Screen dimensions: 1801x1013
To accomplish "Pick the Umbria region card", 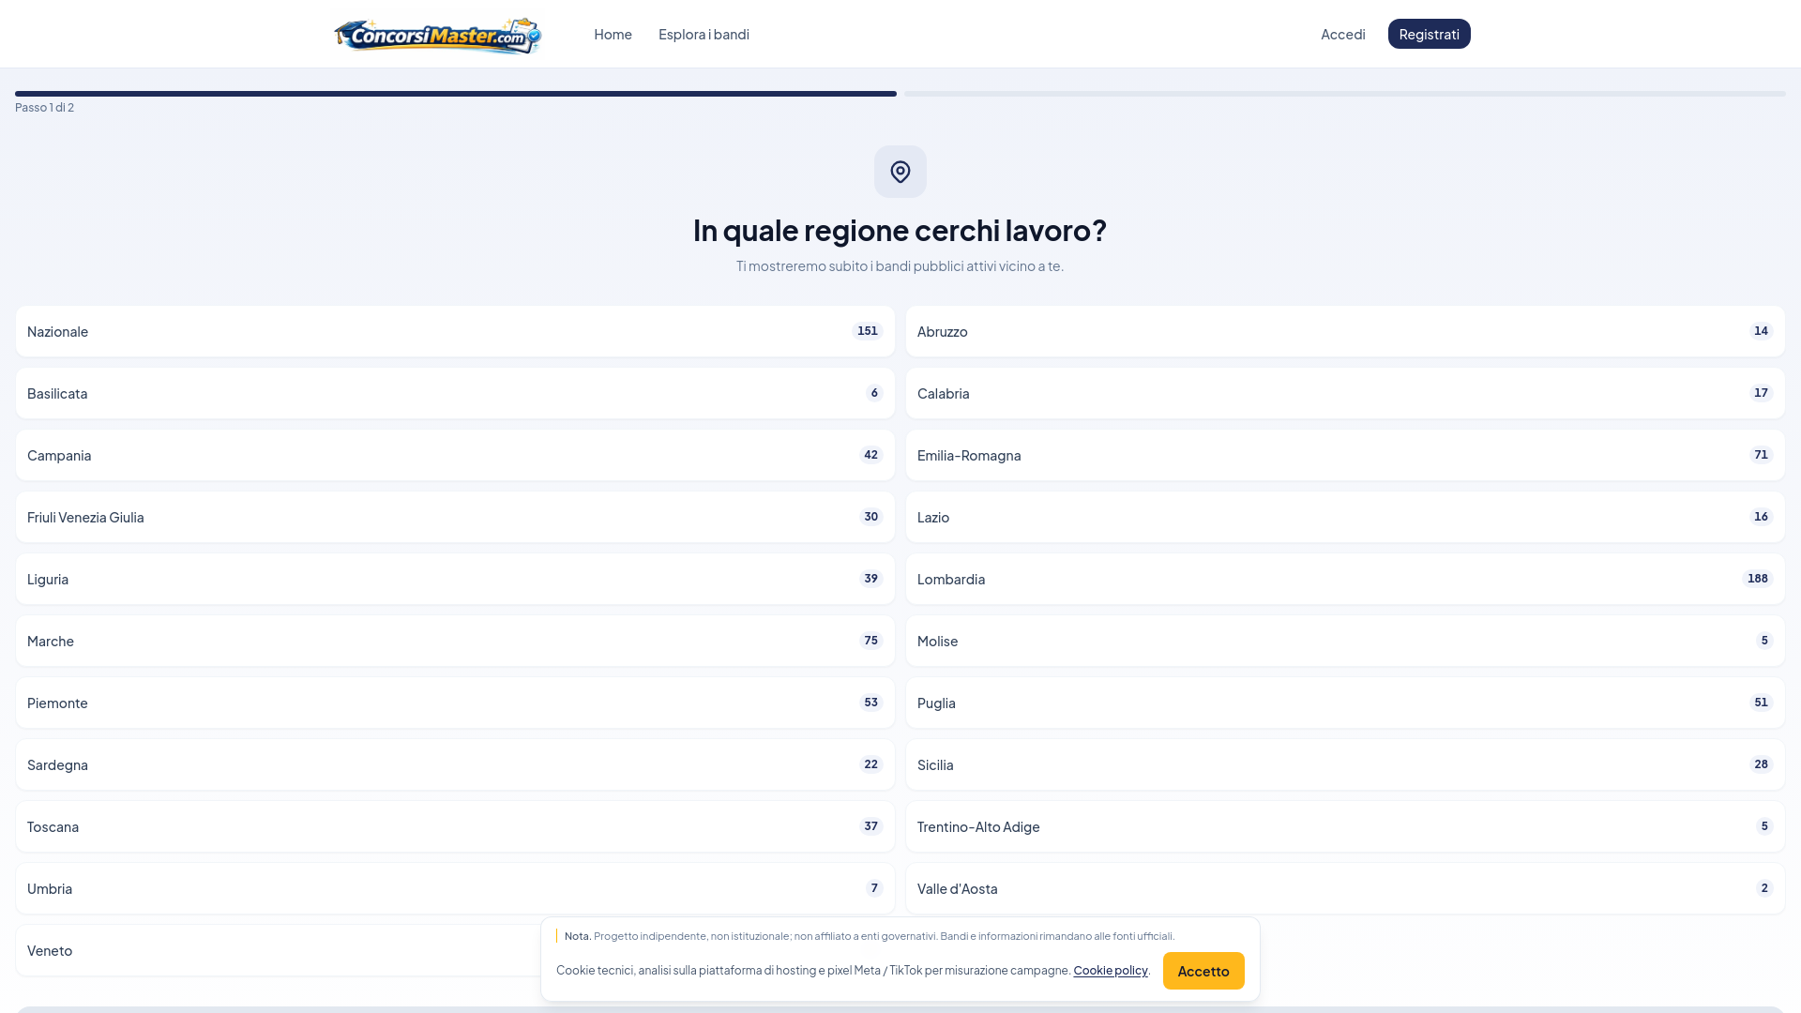I will point(455,888).
